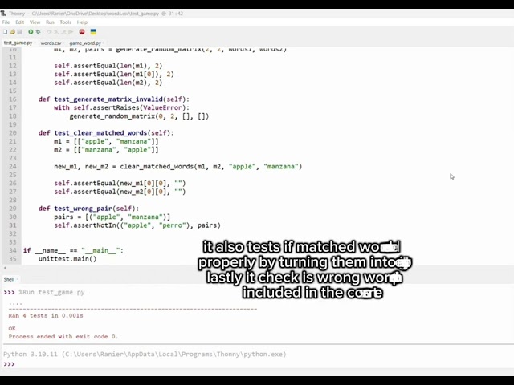Click the Step over debug icon

[x=49, y=32]
